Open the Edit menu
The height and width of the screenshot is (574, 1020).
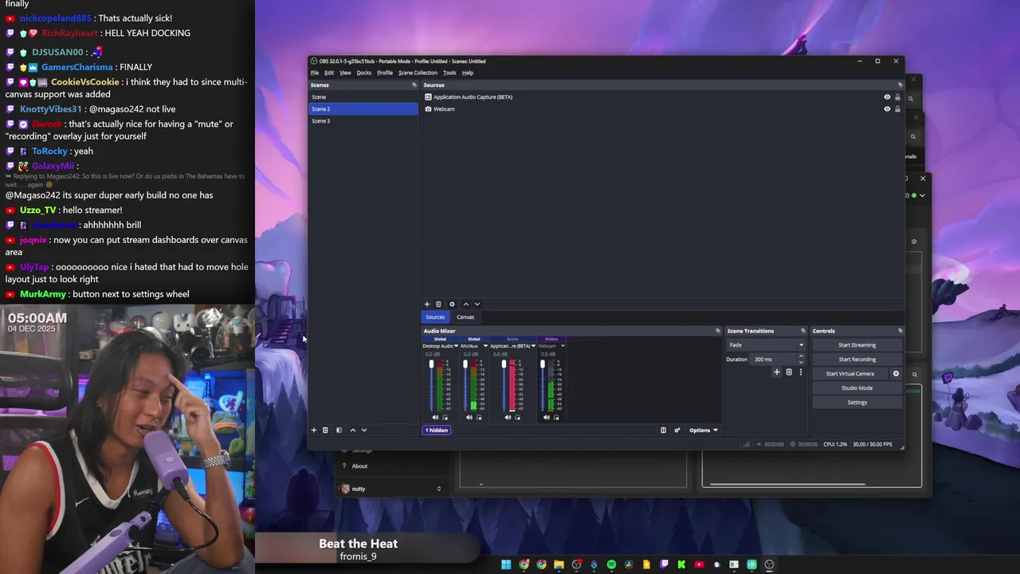coord(329,73)
